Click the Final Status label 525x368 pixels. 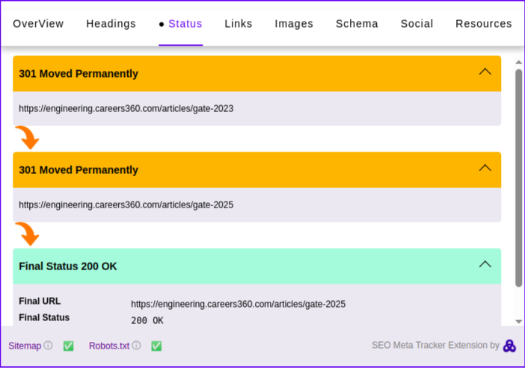point(44,317)
